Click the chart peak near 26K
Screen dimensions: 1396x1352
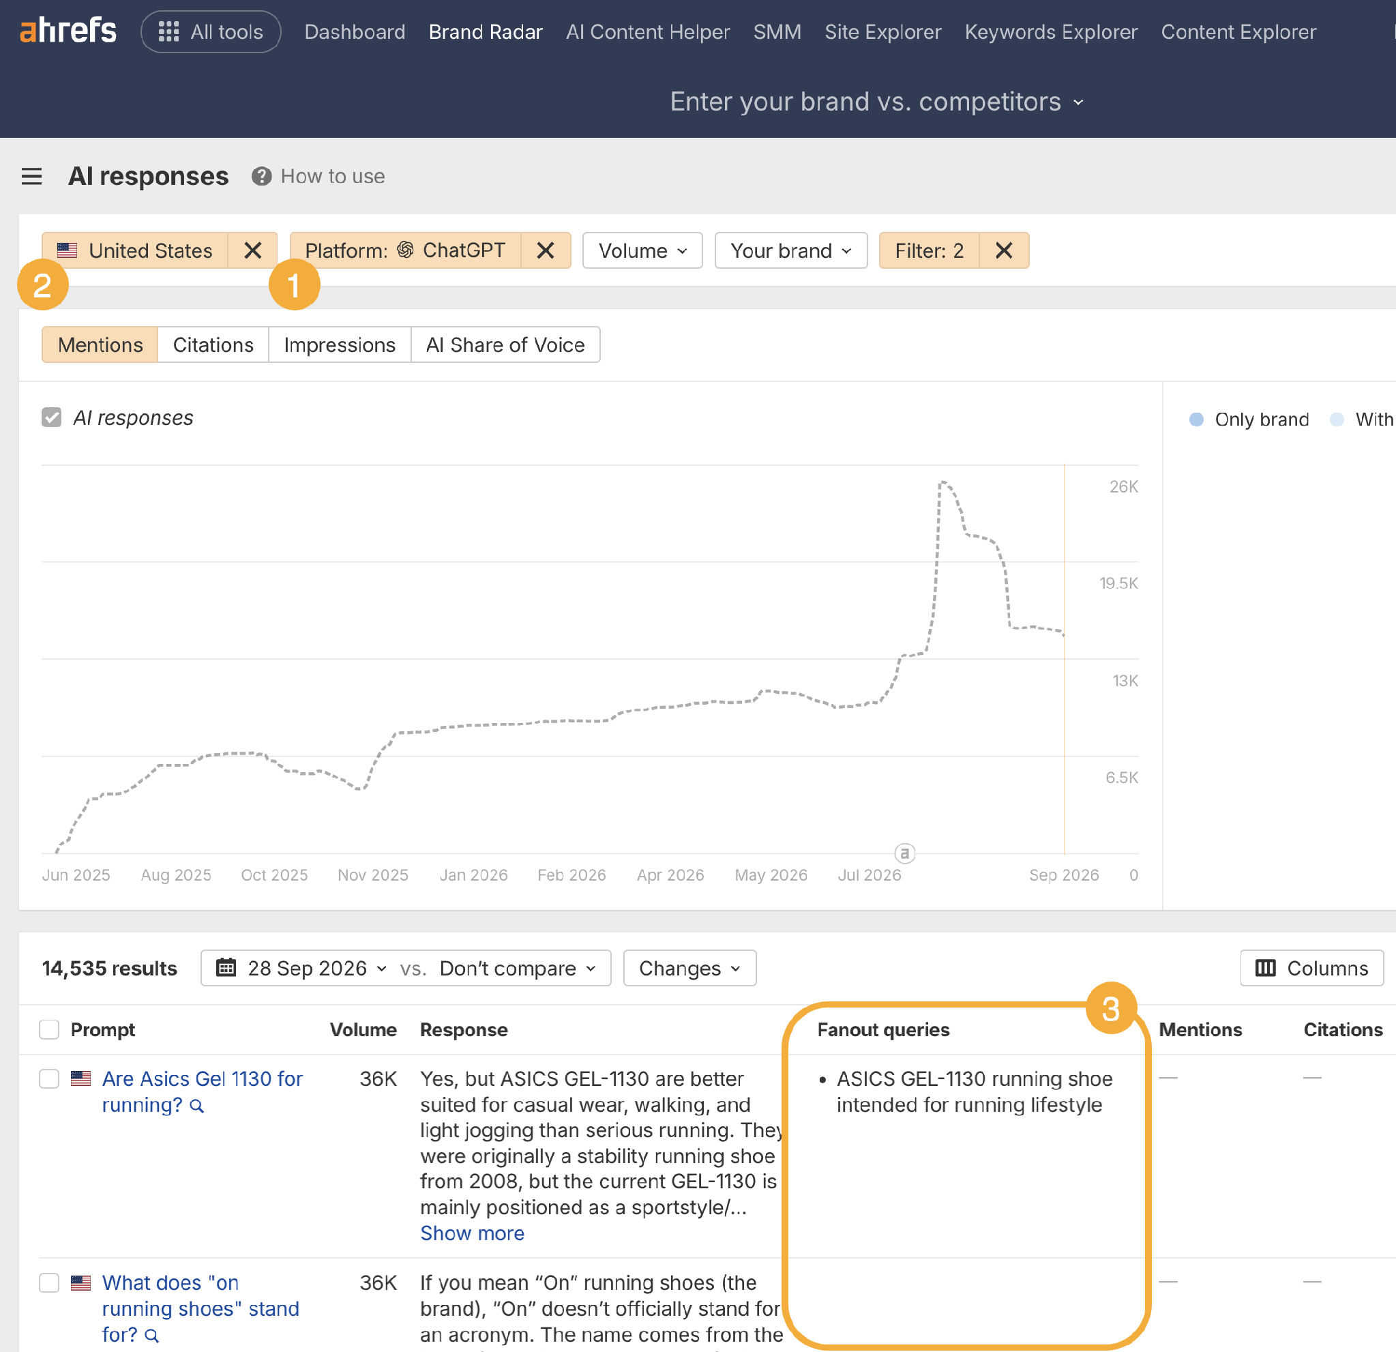click(x=942, y=482)
